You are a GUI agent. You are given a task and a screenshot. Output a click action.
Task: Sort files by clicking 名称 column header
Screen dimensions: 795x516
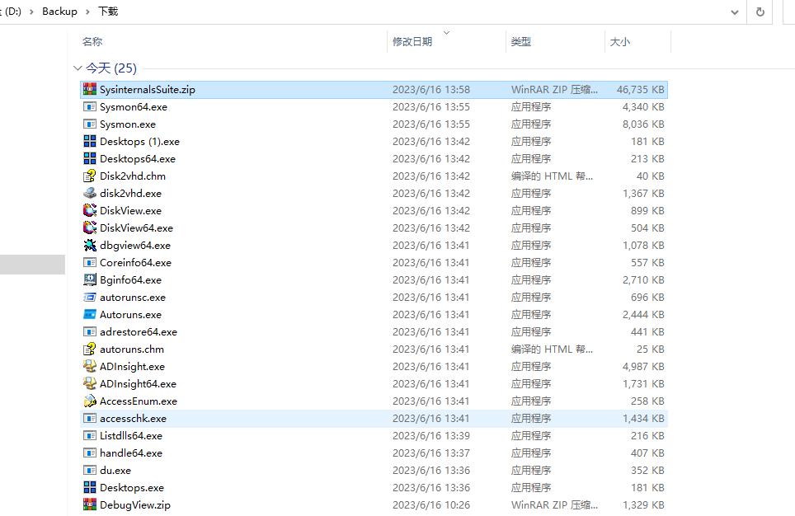pyautogui.click(x=93, y=40)
